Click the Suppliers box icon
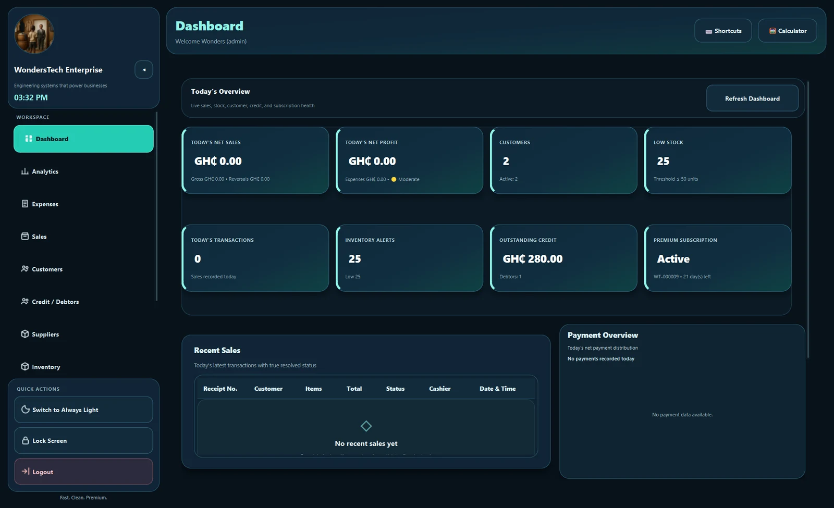834x508 pixels. click(24, 334)
